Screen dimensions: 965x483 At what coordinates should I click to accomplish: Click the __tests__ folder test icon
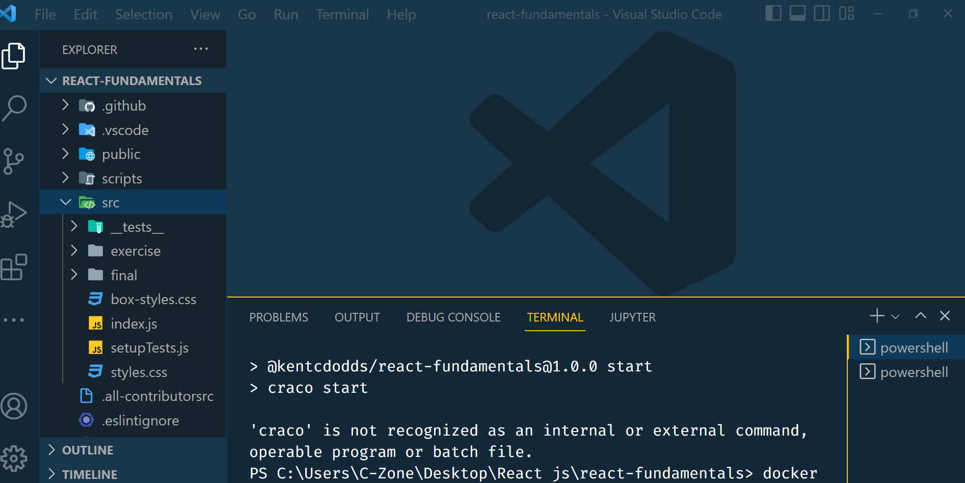pyautogui.click(x=96, y=227)
